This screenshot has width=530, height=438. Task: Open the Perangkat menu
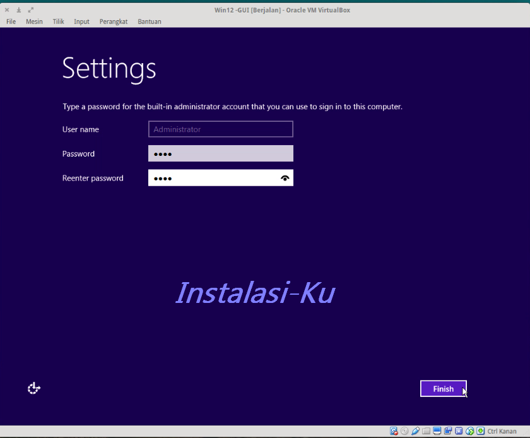click(x=113, y=21)
